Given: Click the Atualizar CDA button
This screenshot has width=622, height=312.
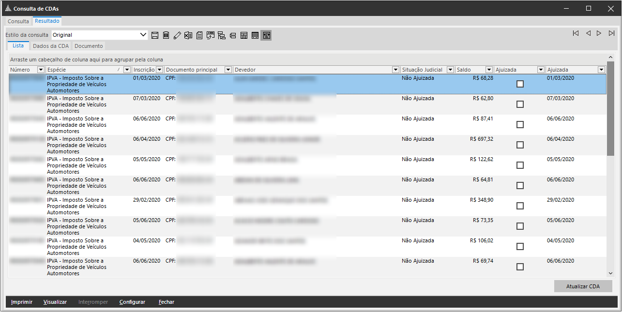Looking at the screenshot, I should [583, 286].
